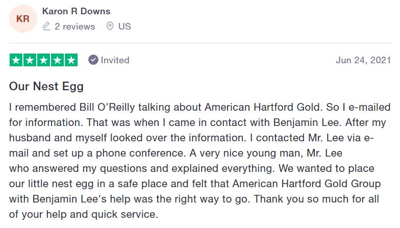Click the fourth green rating star
The image size is (400, 228).
[58, 60]
